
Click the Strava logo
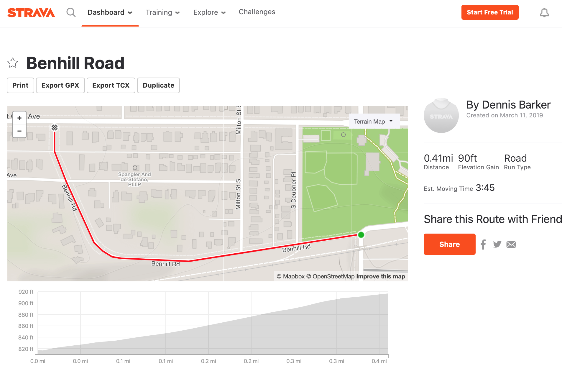point(31,13)
